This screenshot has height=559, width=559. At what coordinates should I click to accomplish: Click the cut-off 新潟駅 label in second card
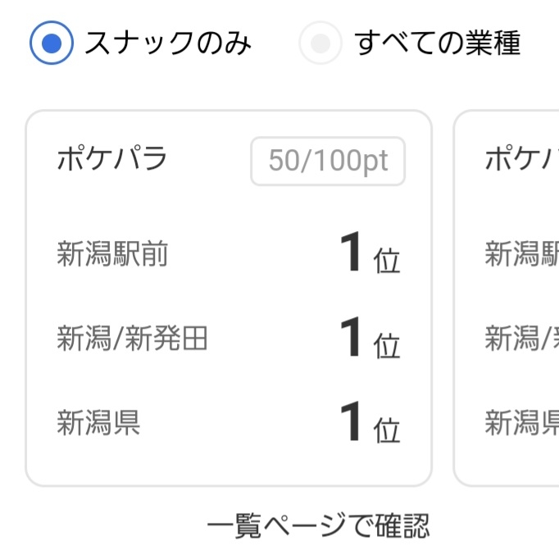click(521, 254)
